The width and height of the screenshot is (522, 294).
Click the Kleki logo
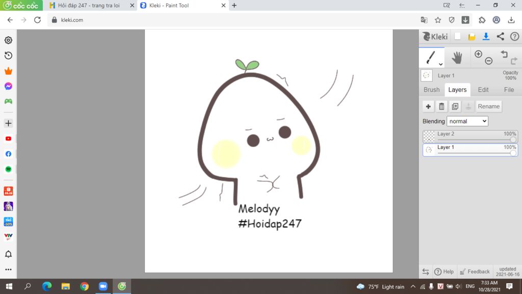435,37
